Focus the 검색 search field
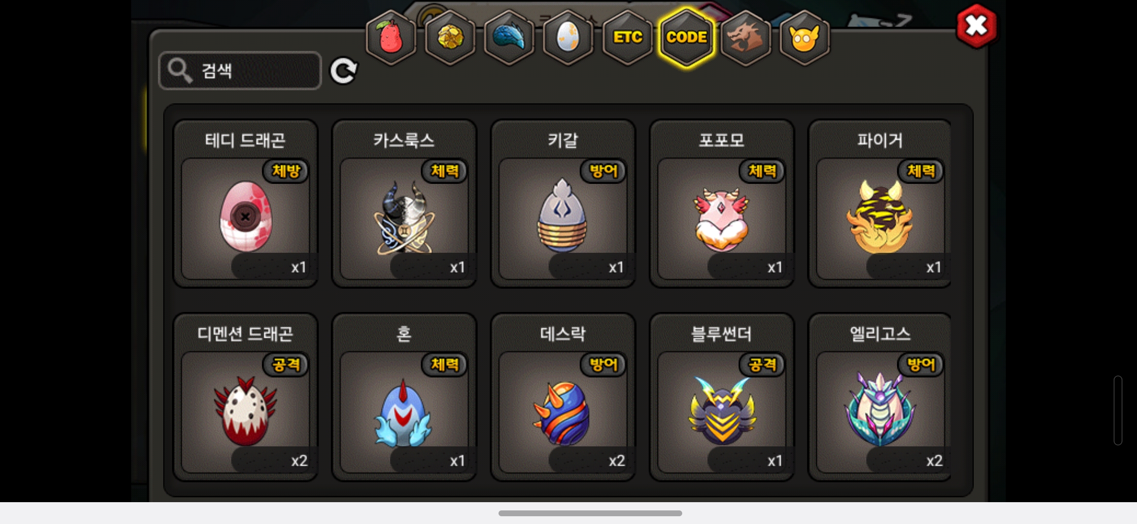Image resolution: width=1137 pixels, height=524 pixels. click(x=240, y=71)
